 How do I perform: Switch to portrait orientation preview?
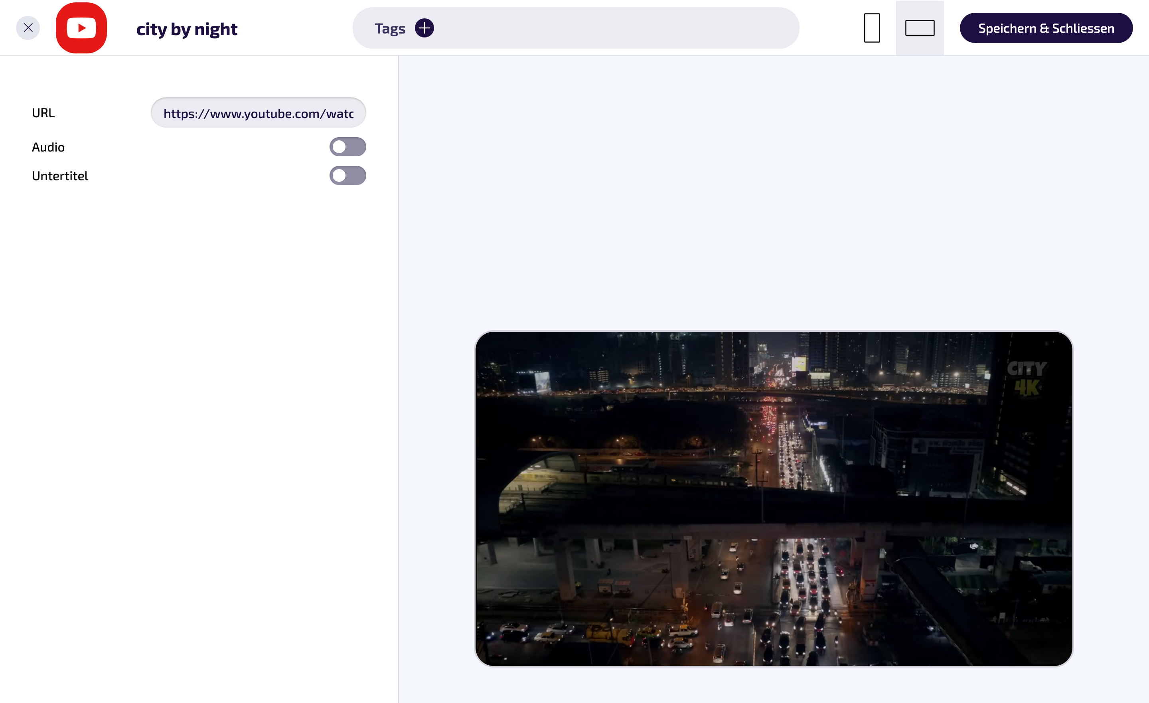point(872,28)
